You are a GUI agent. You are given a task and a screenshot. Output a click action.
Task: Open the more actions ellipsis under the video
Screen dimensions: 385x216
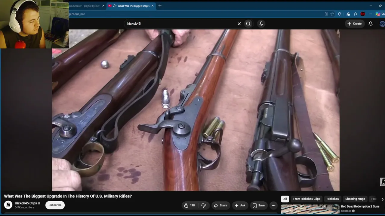tap(273, 205)
